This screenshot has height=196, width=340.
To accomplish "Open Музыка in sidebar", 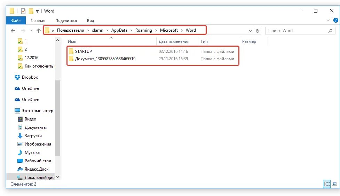I will coord(32,152).
